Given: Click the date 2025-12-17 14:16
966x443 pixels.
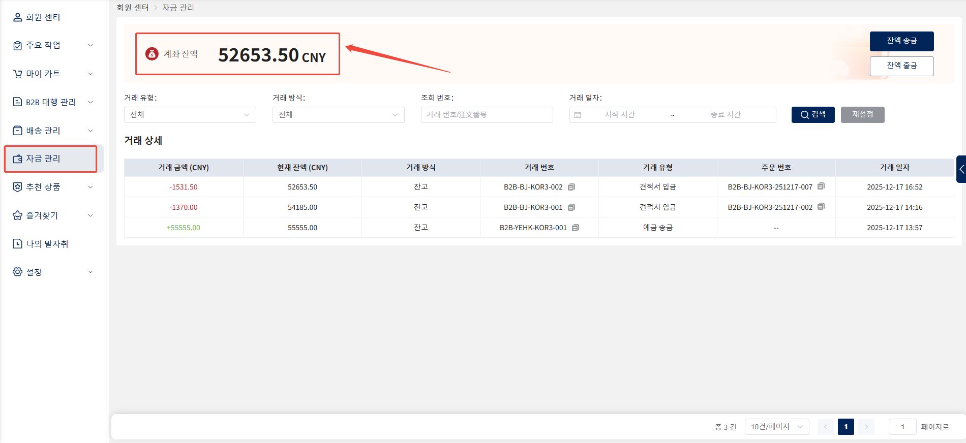Looking at the screenshot, I should (x=895, y=207).
